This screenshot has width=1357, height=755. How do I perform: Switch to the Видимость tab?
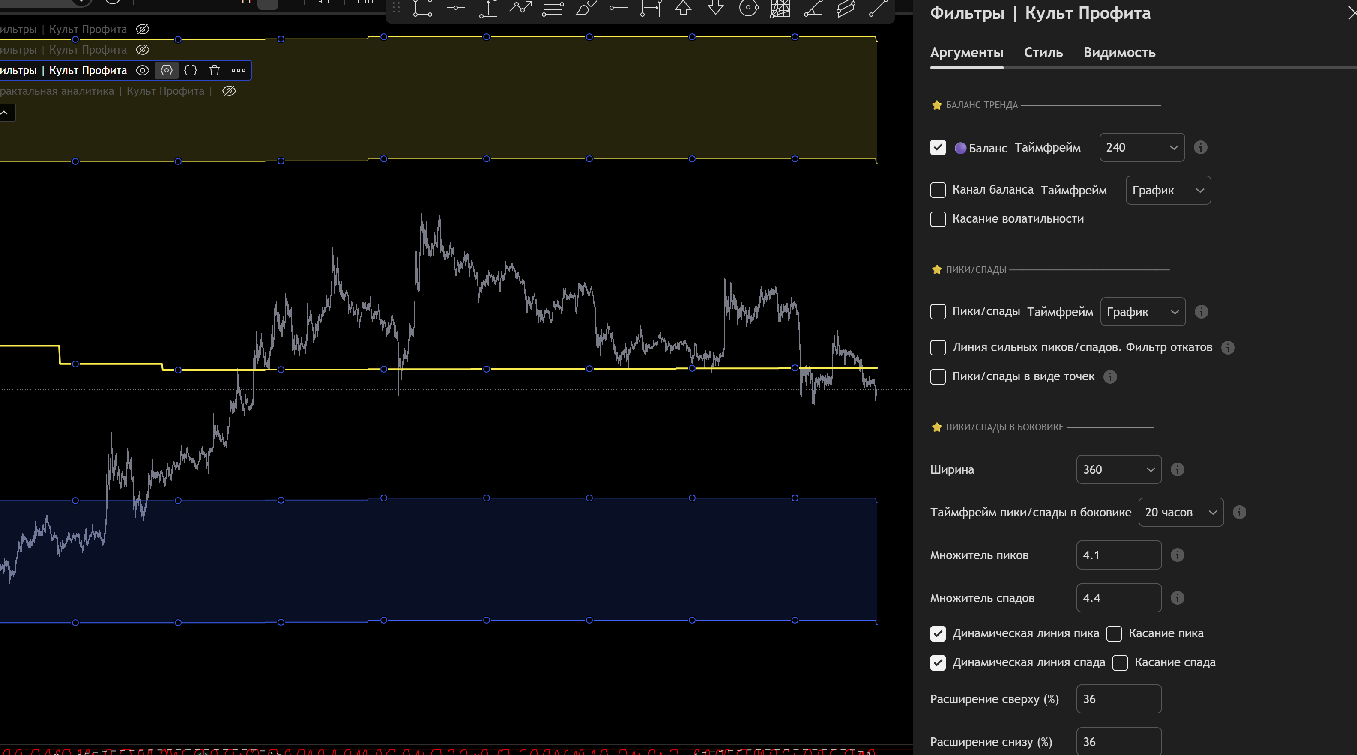coord(1119,52)
